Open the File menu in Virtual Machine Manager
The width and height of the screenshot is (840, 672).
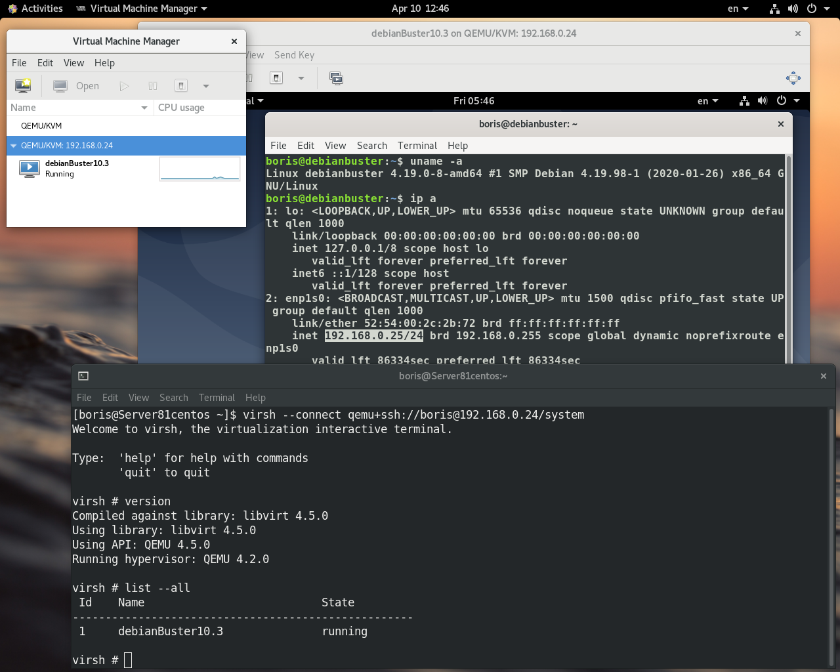[x=19, y=62]
